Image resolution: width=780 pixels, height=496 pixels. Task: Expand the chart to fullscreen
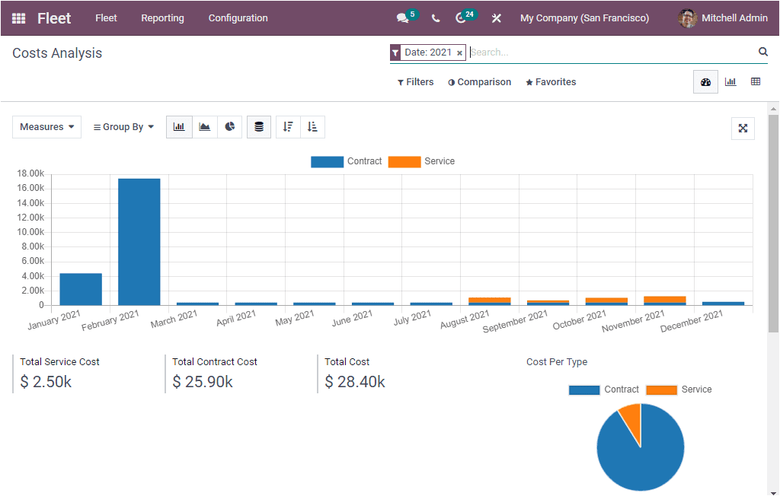(743, 129)
